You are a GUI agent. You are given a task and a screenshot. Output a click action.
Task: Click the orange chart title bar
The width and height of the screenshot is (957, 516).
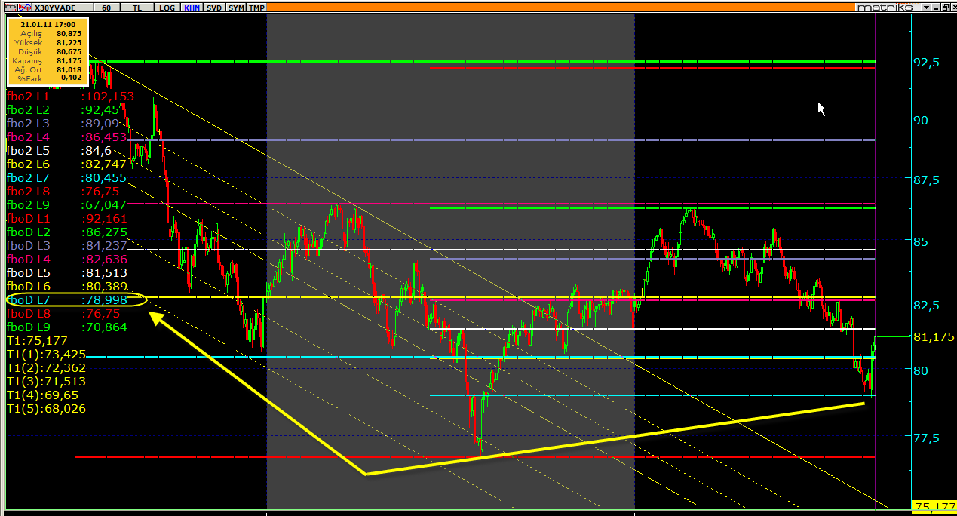pos(528,7)
